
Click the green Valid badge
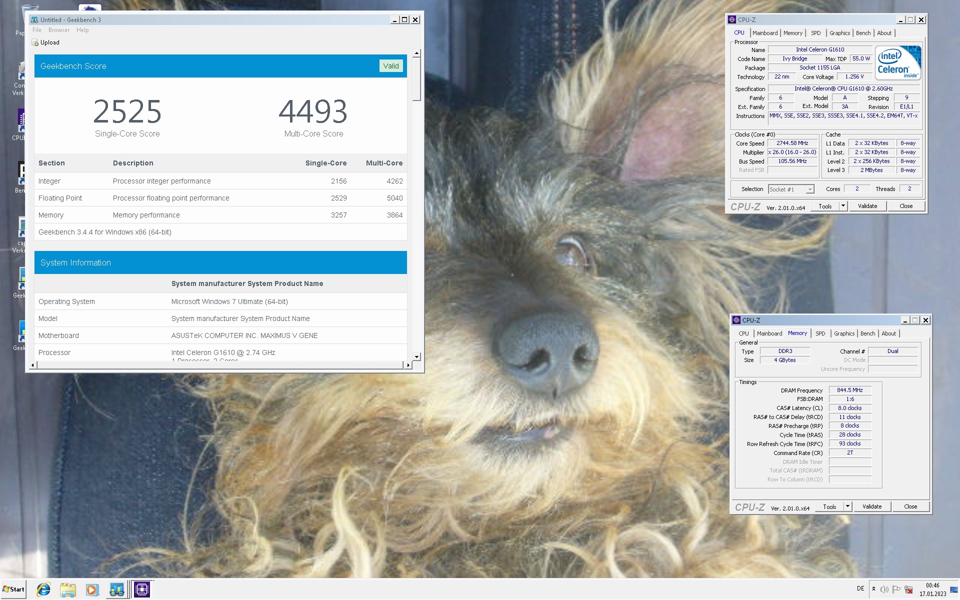click(391, 66)
